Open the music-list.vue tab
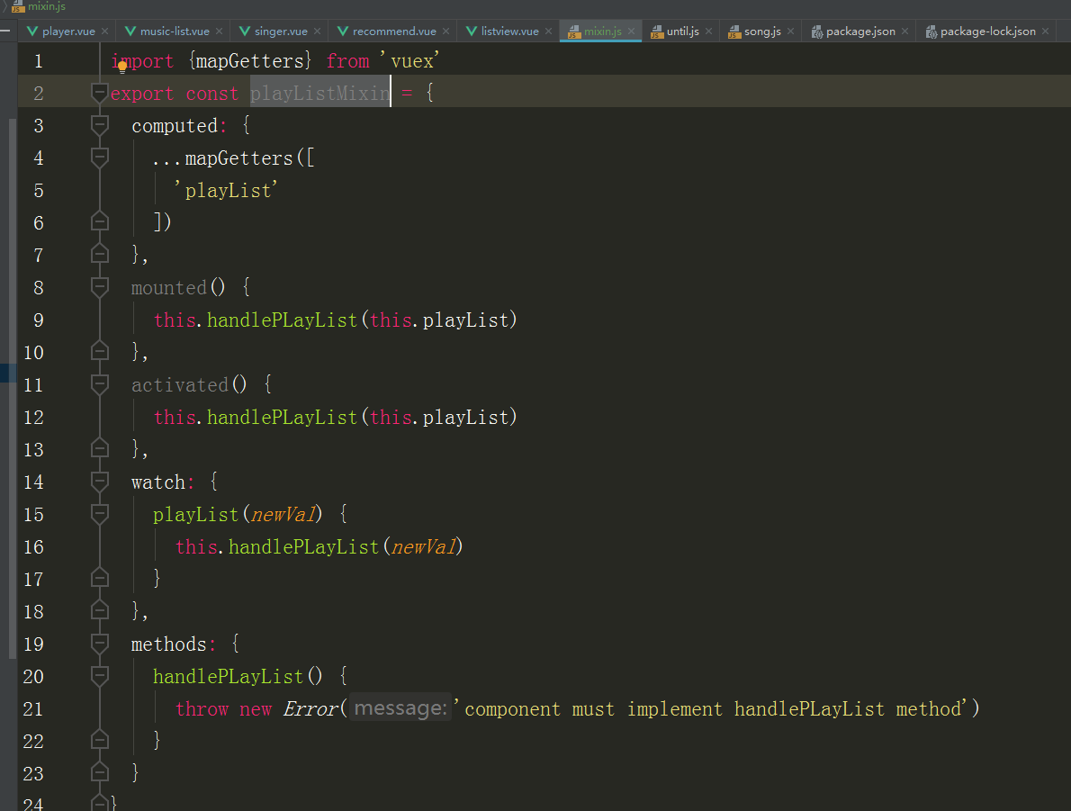 [x=175, y=32]
